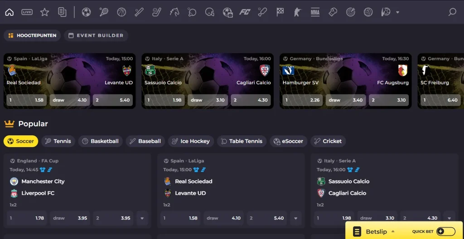Viewport: 464px width, 239px height.
Task: Select eSoccer filter under Popular
Action: [x=289, y=141]
